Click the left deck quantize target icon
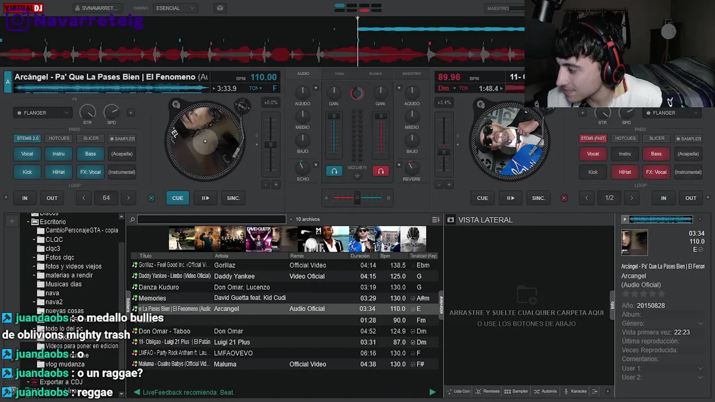This screenshot has height=402, width=715. 151,198
